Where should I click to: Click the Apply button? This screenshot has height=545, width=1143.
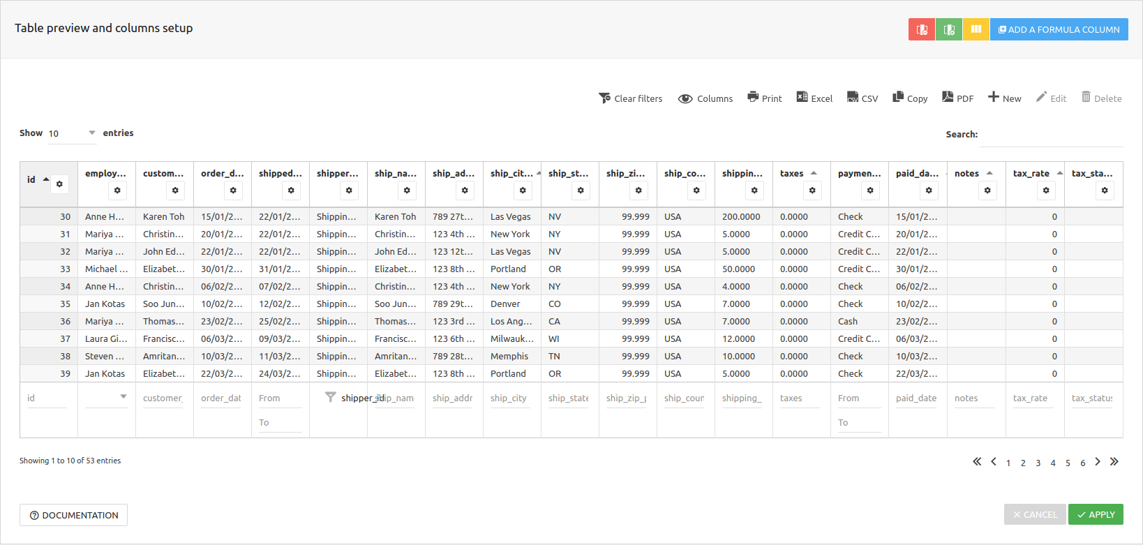pos(1096,514)
